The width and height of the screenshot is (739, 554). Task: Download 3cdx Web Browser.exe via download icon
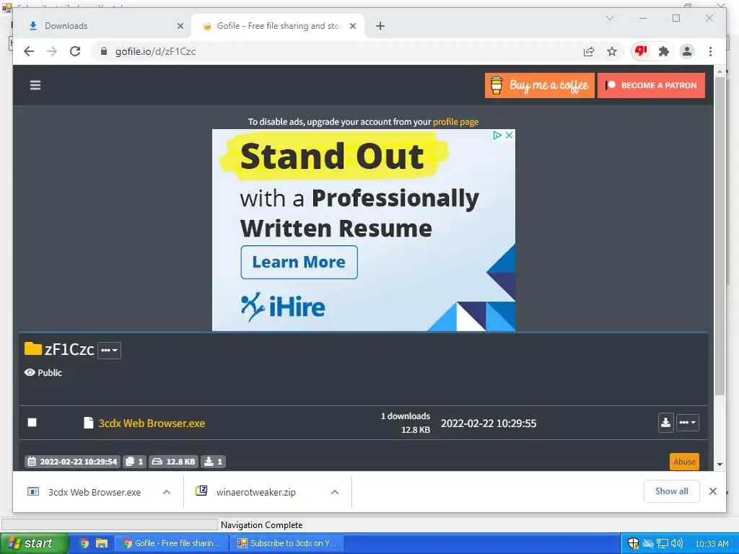665,423
